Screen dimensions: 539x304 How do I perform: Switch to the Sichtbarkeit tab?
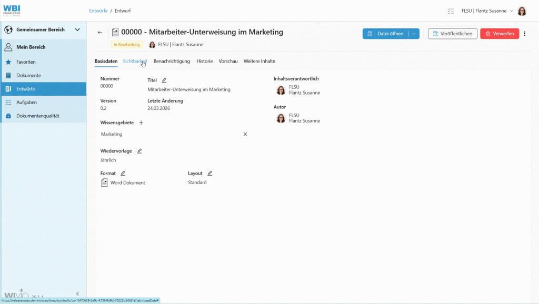pyautogui.click(x=135, y=61)
